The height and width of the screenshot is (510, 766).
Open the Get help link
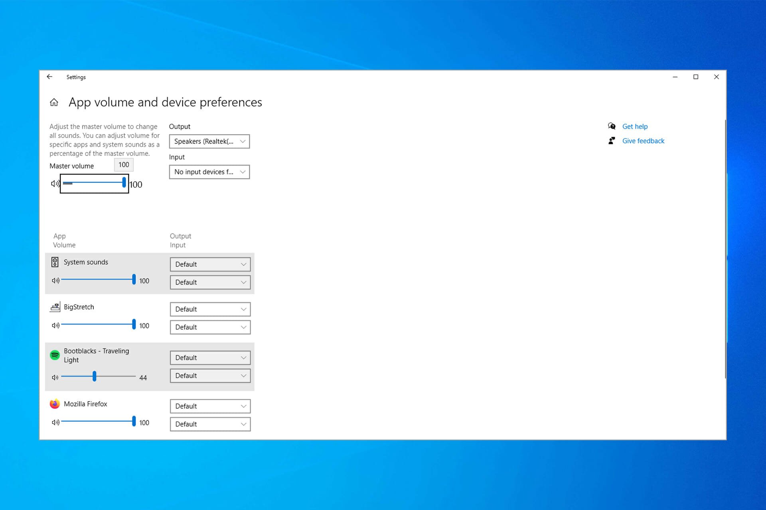pos(635,126)
